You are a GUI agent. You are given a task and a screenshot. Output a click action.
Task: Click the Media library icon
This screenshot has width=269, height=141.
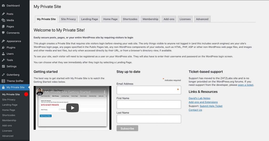3,20
